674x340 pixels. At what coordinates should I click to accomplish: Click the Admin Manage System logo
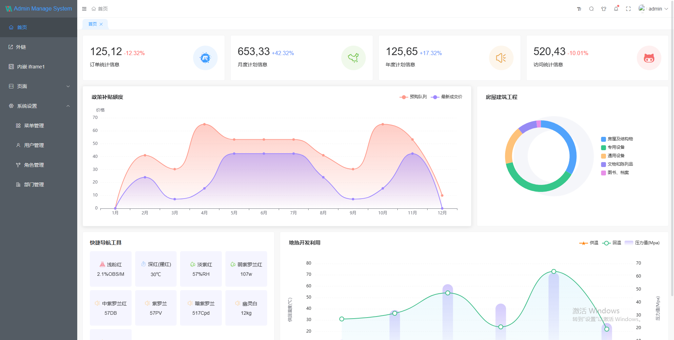pos(39,9)
